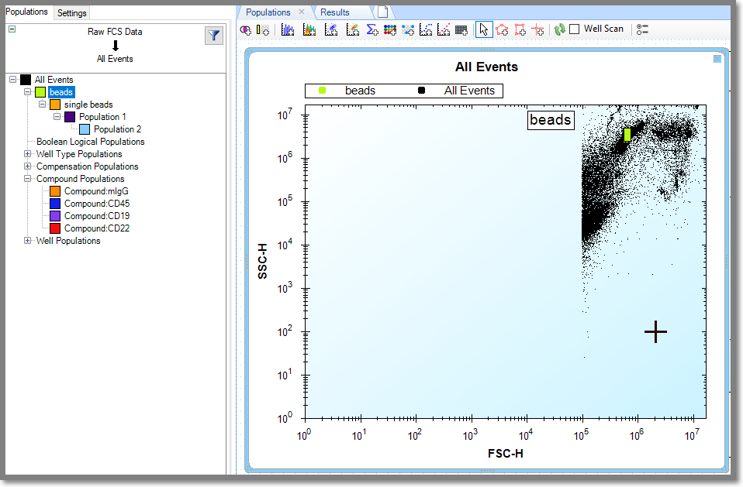Expand the Well Type Populations node
The image size is (743, 487).
click(x=29, y=154)
